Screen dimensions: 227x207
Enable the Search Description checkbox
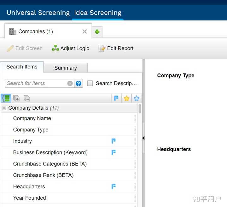click(x=90, y=83)
